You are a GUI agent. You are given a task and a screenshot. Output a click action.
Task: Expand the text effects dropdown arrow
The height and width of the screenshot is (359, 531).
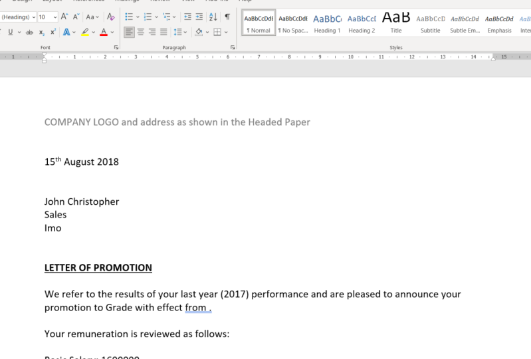(x=74, y=32)
